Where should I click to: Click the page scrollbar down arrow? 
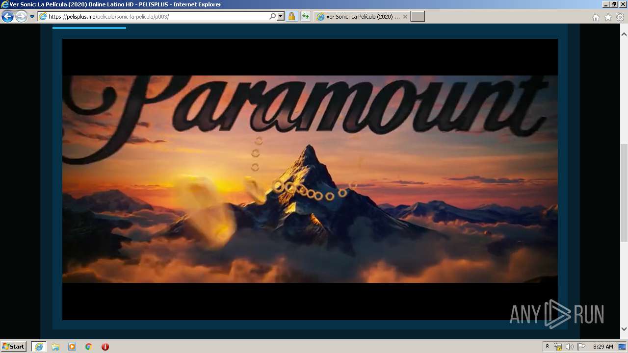coord(624,329)
